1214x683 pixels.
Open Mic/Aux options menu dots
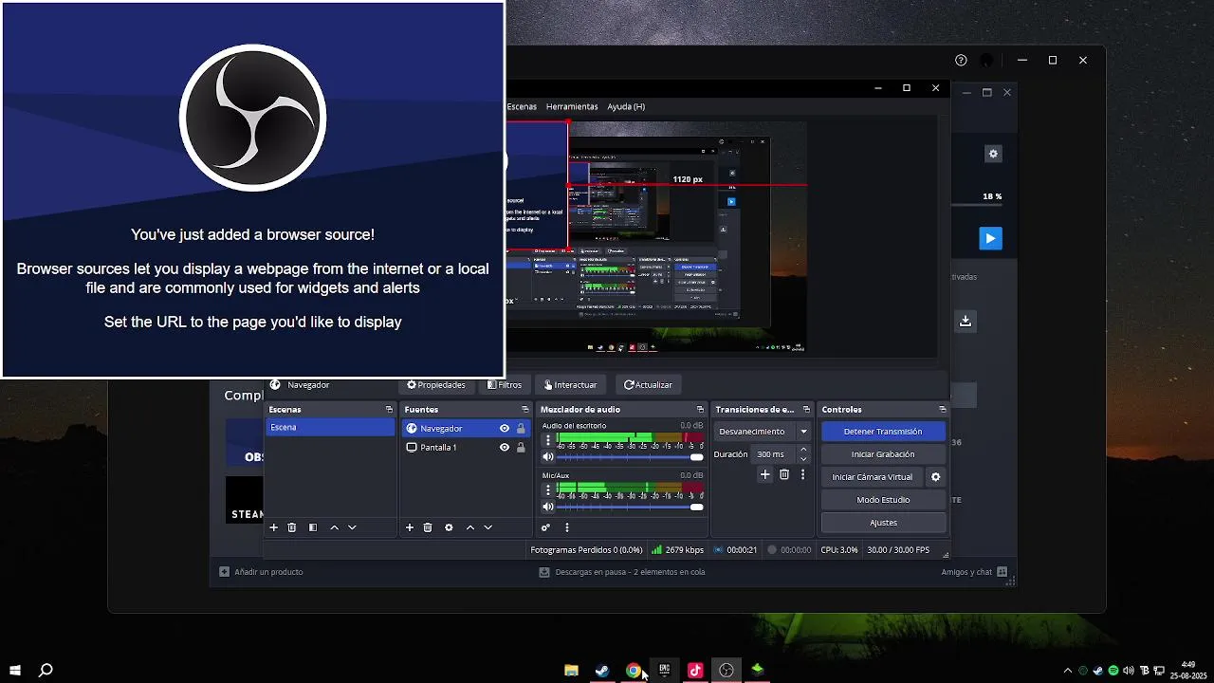pos(547,490)
